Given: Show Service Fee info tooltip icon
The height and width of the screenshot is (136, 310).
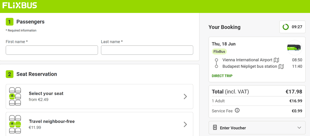Looking at the screenshot, I should pyautogui.click(x=237, y=110).
